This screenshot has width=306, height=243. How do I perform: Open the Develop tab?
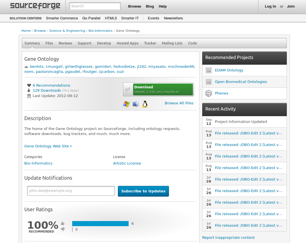[x=104, y=43]
